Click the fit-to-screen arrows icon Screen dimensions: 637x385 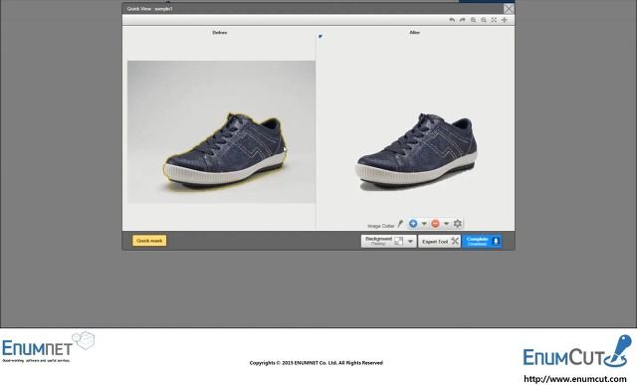(x=494, y=20)
